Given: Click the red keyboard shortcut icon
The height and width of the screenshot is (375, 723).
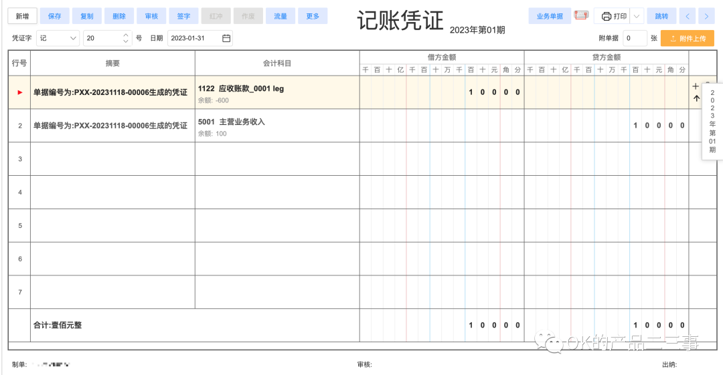Looking at the screenshot, I should 582,15.
